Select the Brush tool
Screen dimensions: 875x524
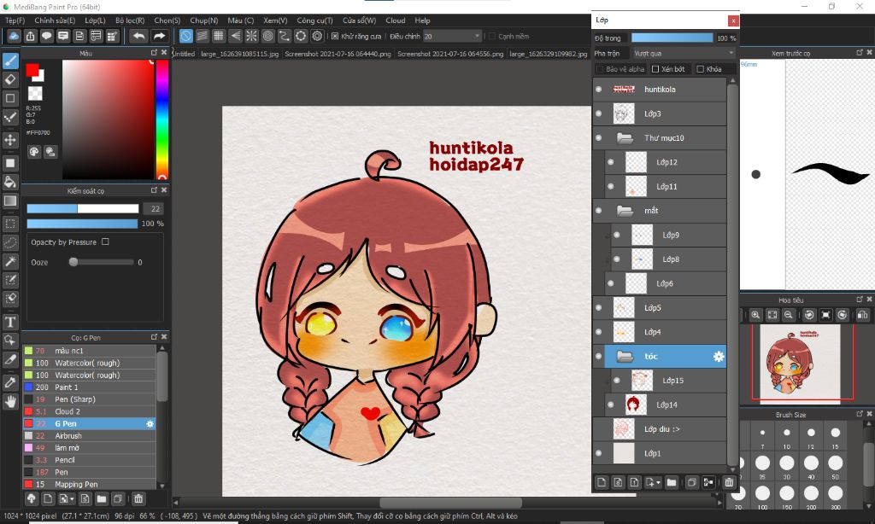coord(10,61)
